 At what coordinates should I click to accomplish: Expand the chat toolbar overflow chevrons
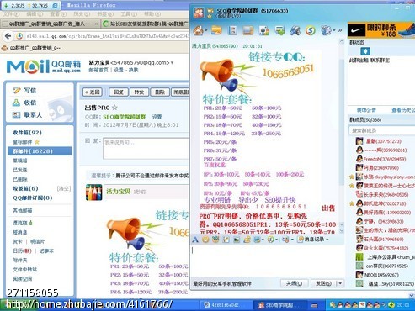[x=340, y=30]
